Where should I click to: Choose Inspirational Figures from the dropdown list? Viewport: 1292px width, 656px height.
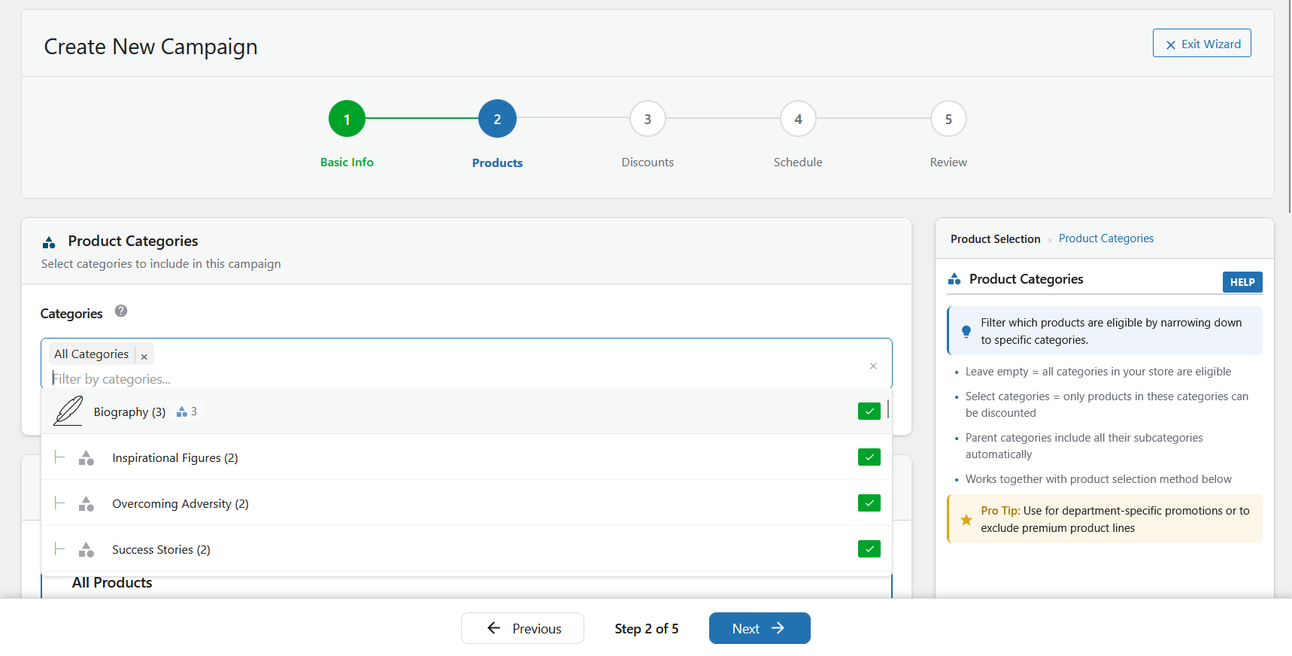tap(175, 458)
